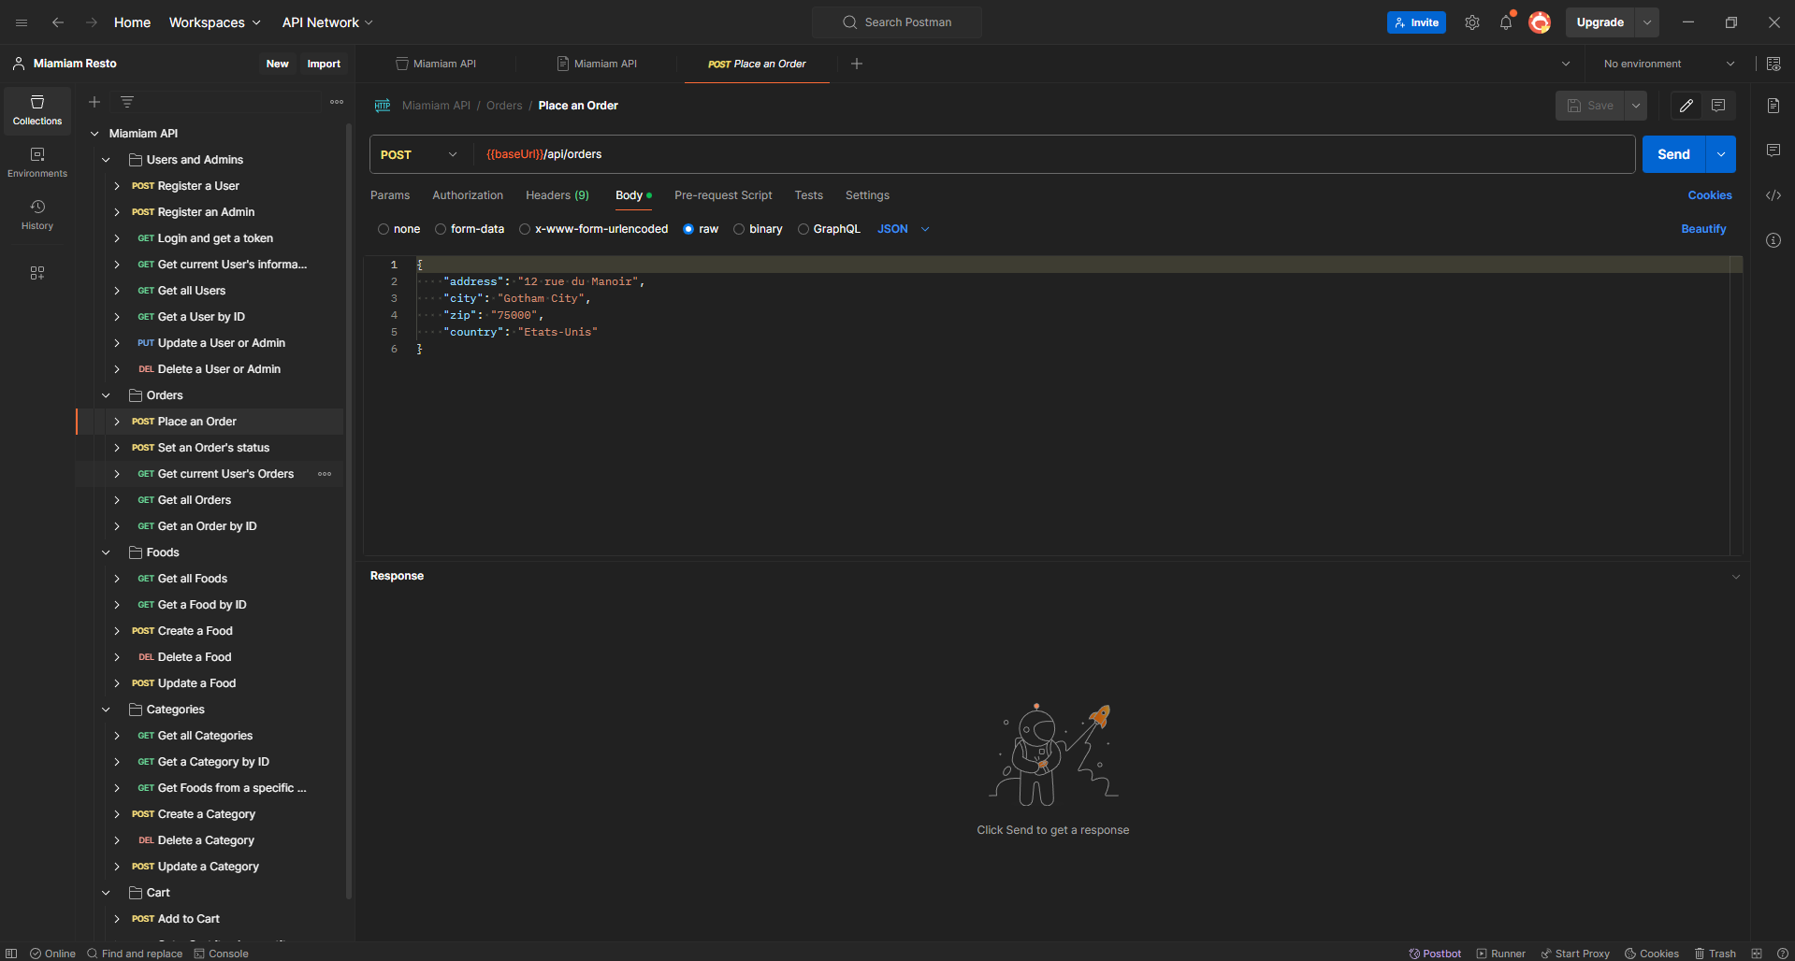1795x961 pixels.
Task: Collapse the Foods folder
Action: tap(107, 552)
